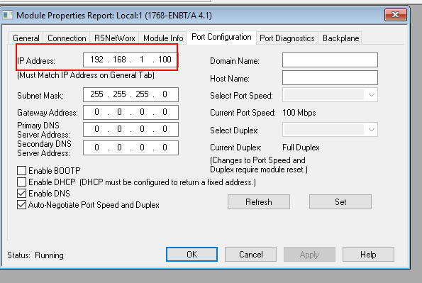The height and width of the screenshot is (283, 422).
Task: Click the Primary DNS Server Address field
Action: (x=131, y=130)
